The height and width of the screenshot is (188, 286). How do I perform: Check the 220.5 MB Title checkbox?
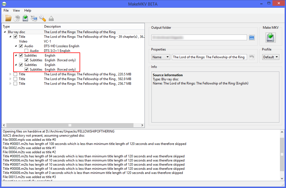click(x=15, y=74)
